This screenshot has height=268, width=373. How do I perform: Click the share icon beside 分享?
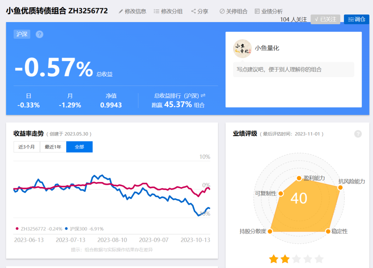tap(193, 11)
